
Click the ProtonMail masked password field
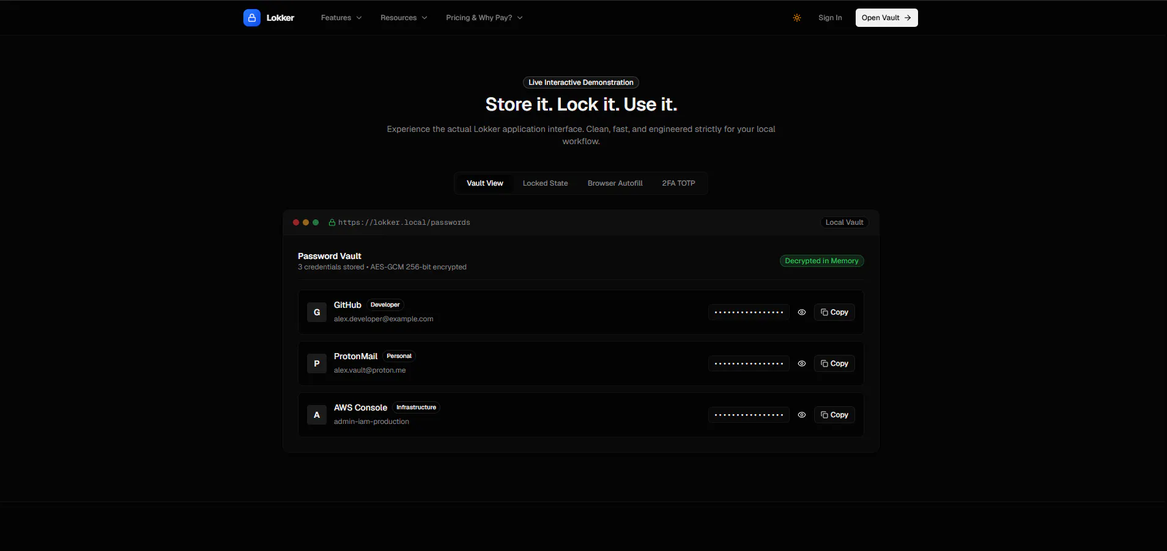click(749, 363)
